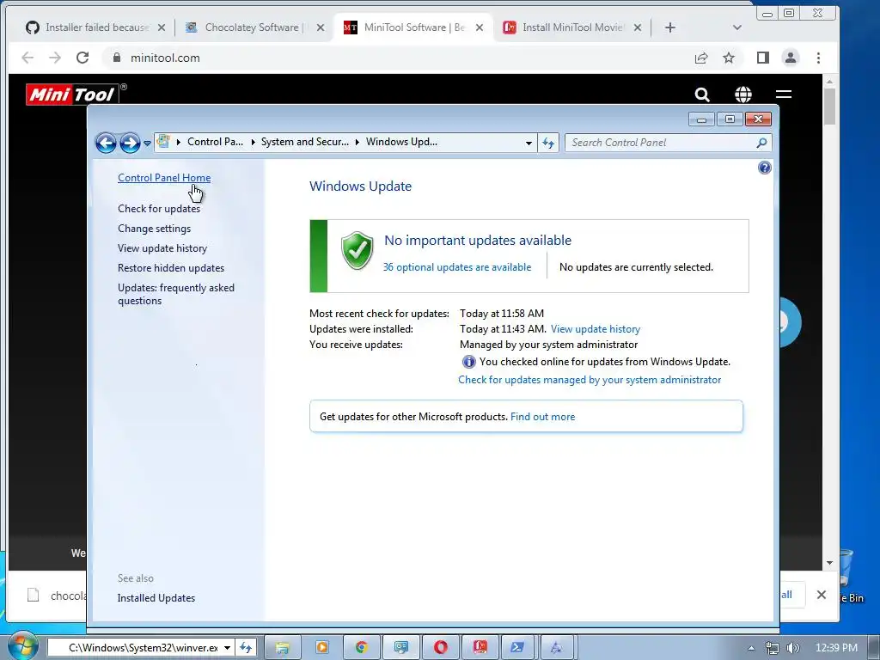Click the MiniTool logo on webpage
This screenshot has width=880, height=660.
coord(76,94)
